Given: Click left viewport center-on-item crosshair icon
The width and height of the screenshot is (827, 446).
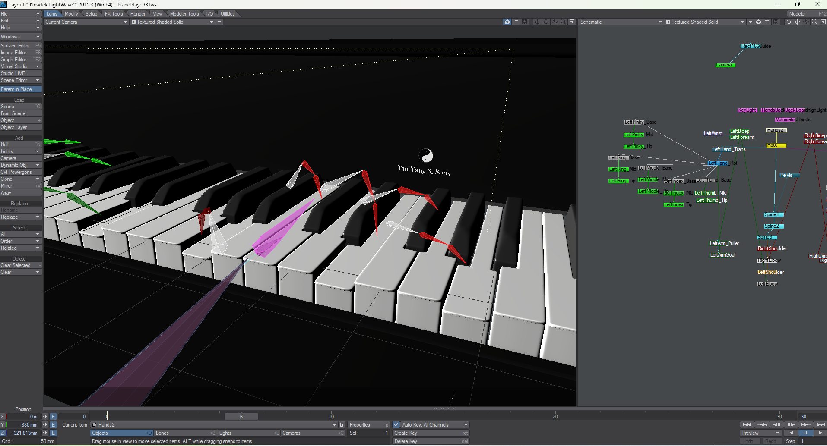Looking at the screenshot, I should point(537,22).
